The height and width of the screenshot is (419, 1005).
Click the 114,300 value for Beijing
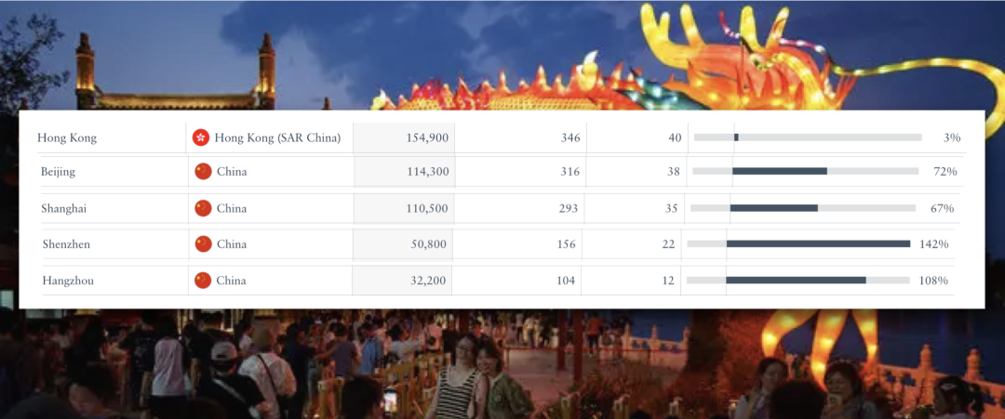tap(427, 172)
